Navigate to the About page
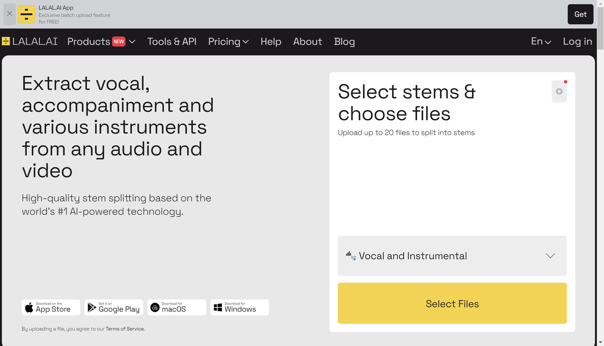The height and width of the screenshot is (346, 604). pyautogui.click(x=308, y=42)
